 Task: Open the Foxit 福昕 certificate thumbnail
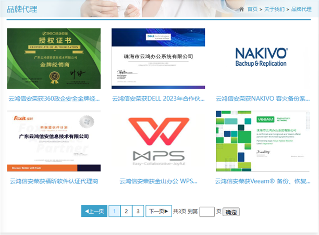click(54, 141)
